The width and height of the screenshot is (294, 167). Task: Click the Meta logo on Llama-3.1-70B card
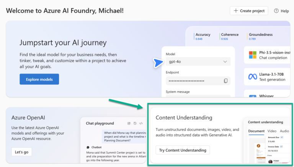pyautogui.click(x=253, y=77)
